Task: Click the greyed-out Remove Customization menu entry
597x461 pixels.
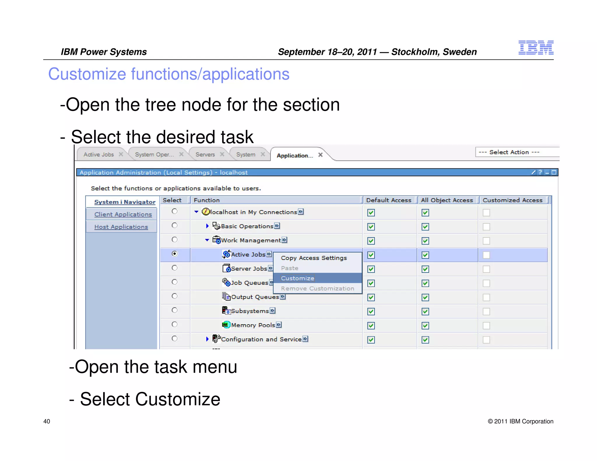Action: [x=317, y=288]
